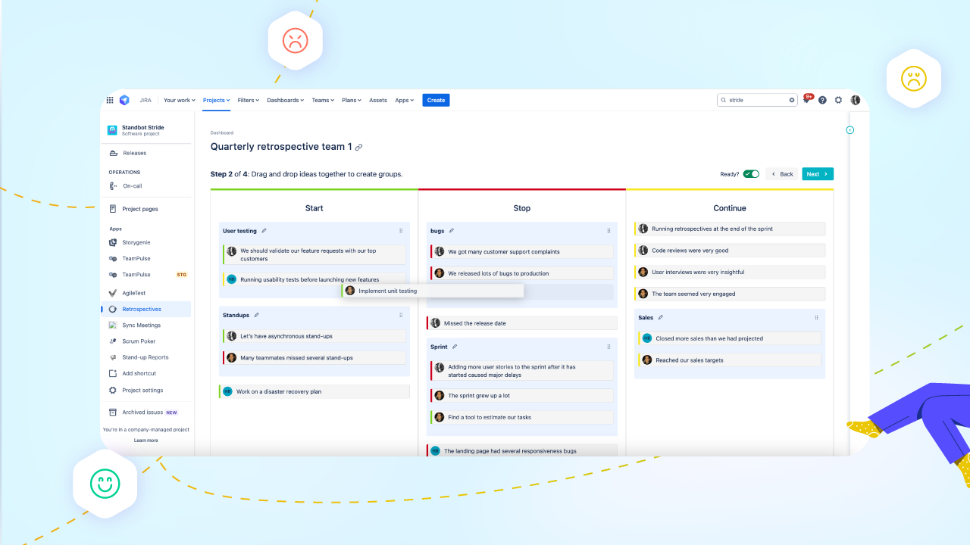This screenshot has height=545, width=970.
Task: Click the stride search input field
Action: pos(758,99)
